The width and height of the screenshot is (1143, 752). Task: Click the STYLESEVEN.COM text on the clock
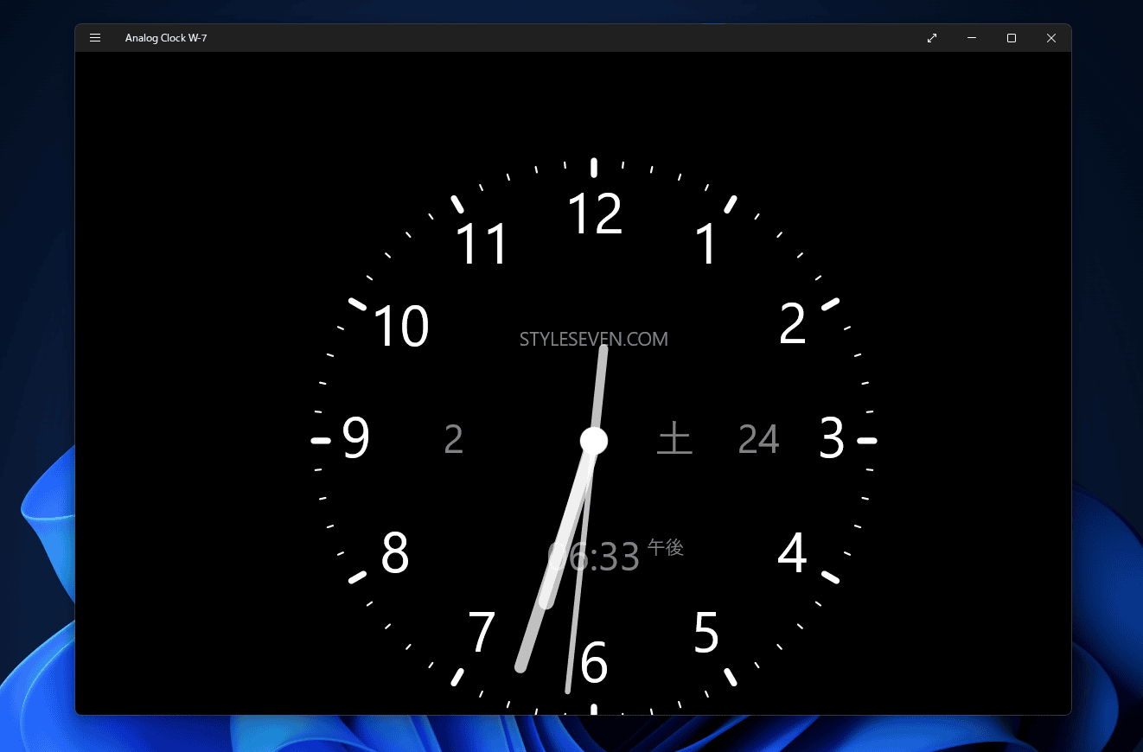593,339
